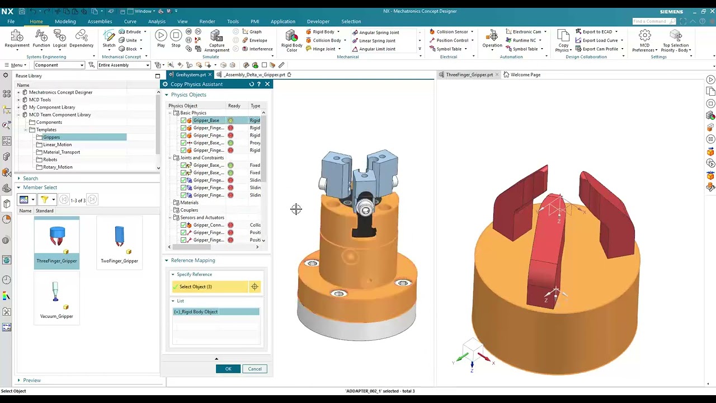Open the File menu
The height and width of the screenshot is (403, 716).
[11, 21]
